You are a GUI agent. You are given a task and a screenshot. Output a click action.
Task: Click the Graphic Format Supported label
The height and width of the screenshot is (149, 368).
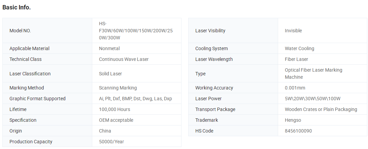click(x=37, y=99)
